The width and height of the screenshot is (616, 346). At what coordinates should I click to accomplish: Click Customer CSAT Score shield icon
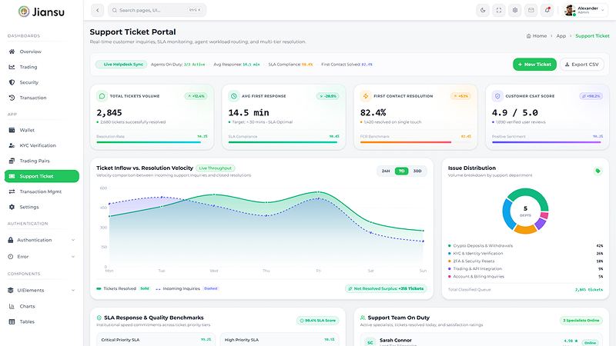click(497, 96)
